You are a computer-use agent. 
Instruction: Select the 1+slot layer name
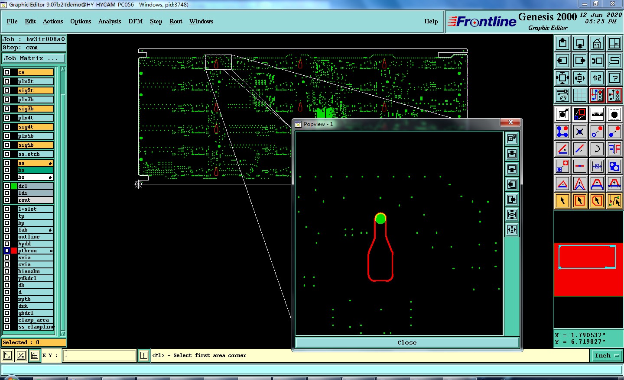pyautogui.click(x=36, y=209)
